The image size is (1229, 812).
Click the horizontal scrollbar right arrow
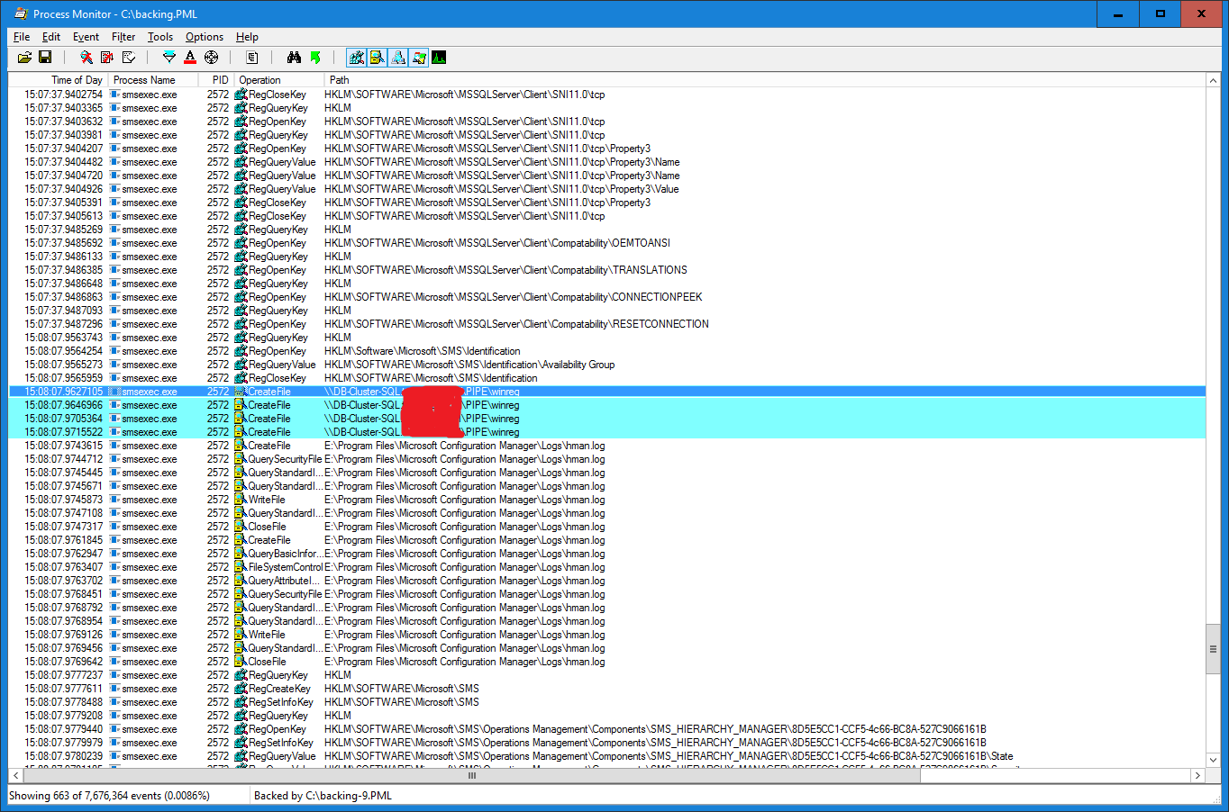(1197, 775)
